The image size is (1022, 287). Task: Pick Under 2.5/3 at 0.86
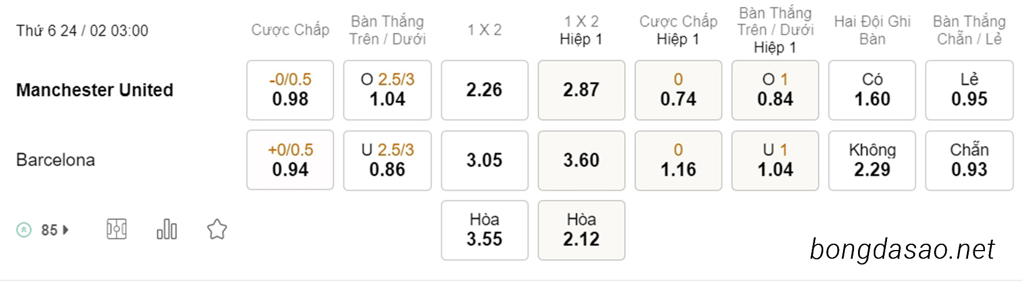[388, 160]
